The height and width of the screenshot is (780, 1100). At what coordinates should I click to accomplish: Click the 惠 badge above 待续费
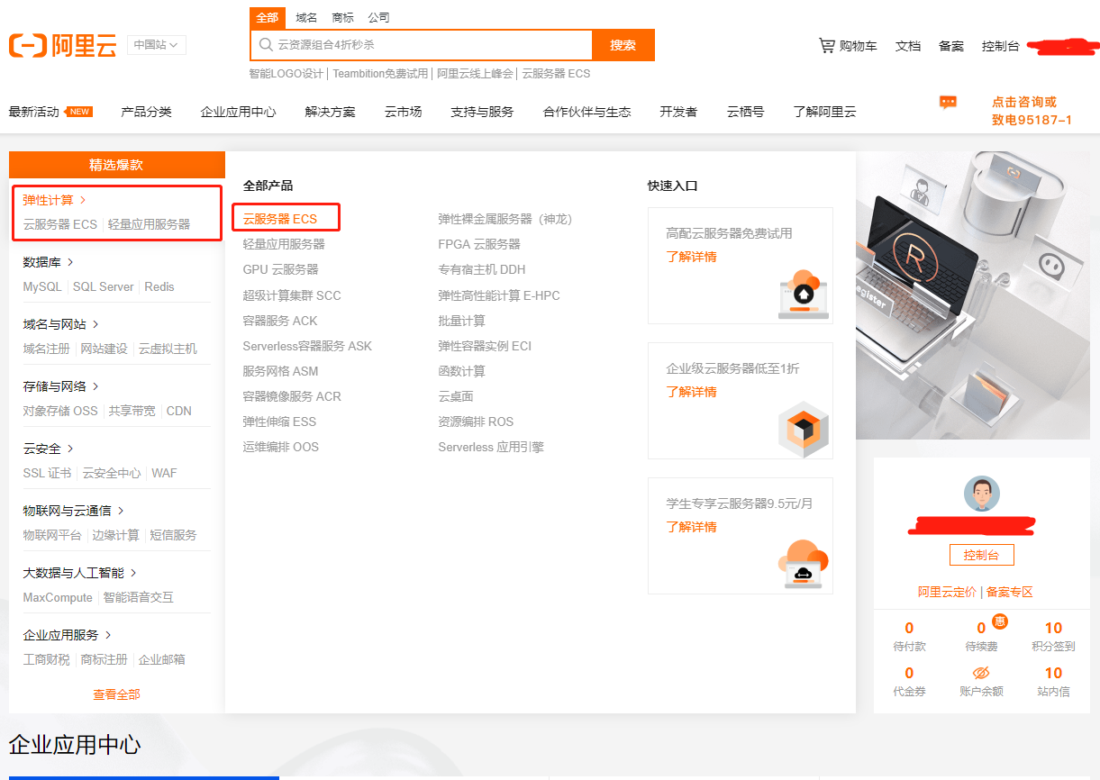[x=999, y=621]
